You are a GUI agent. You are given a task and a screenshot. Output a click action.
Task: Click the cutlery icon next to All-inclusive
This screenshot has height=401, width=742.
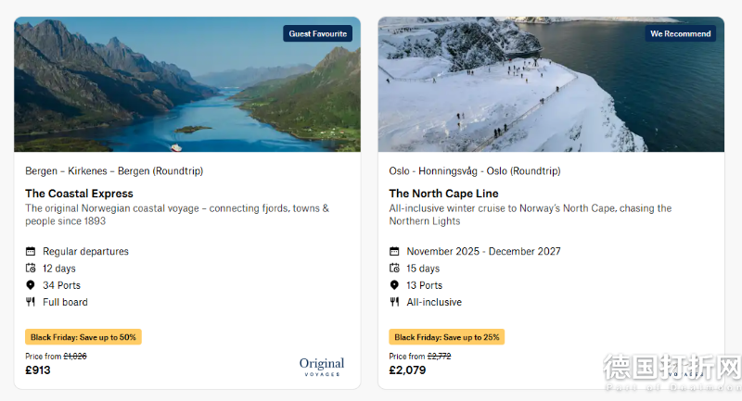tap(394, 302)
